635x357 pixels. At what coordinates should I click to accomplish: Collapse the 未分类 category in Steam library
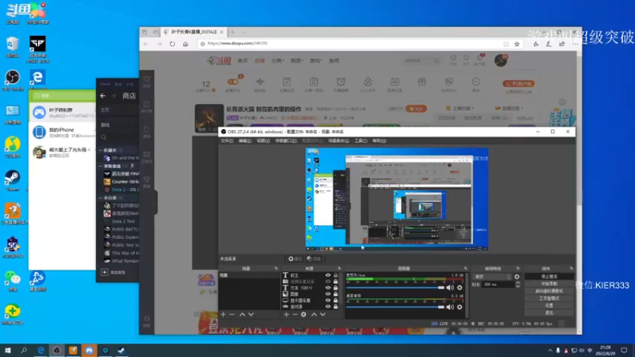[x=101, y=198]
